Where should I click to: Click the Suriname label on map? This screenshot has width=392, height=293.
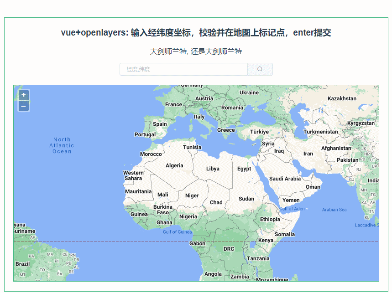point(25,231)
